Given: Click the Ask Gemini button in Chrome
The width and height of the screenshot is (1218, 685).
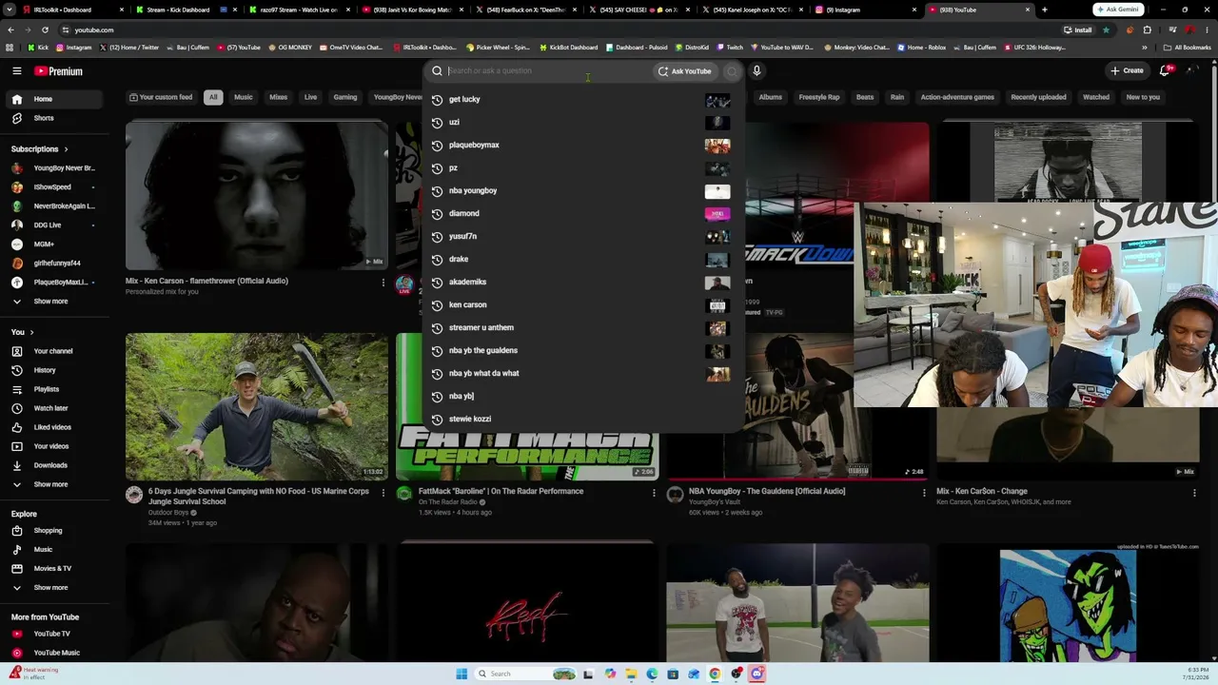Looking at the screenshot, I should coord(1117,10).
